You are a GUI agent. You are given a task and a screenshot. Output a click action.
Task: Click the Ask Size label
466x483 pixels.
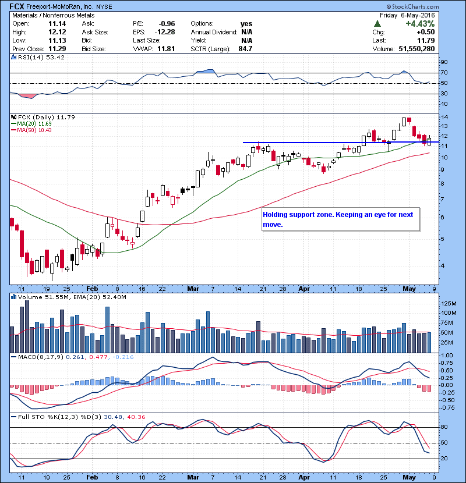(x=95, y=32)
